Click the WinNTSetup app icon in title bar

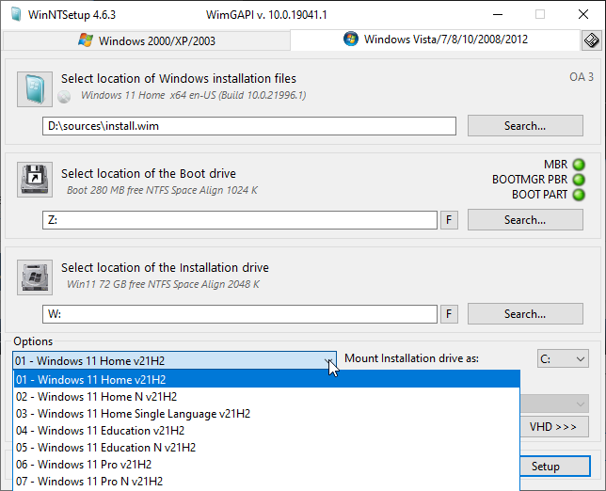pyautogui.click(x=16, y=14)
